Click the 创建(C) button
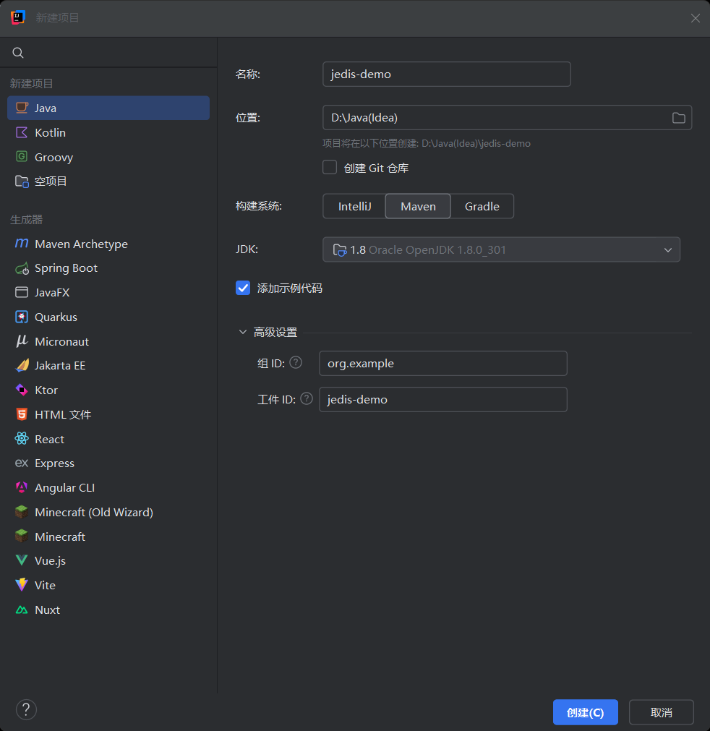710x731 pixels. [585, 712]
